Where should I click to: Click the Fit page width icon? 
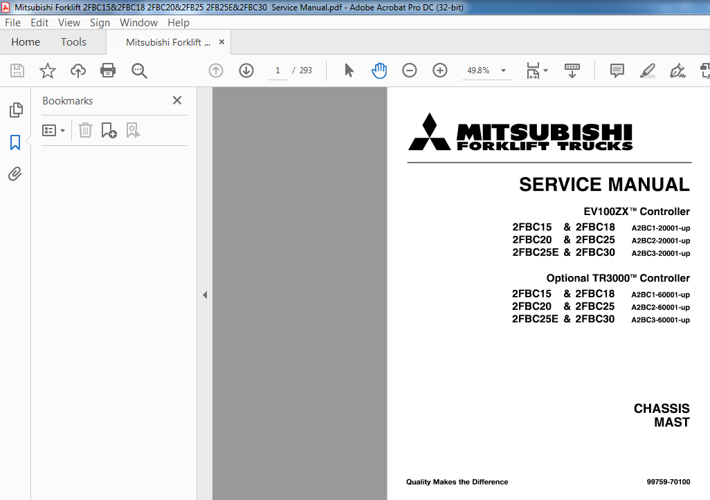(x=533, y=71)
